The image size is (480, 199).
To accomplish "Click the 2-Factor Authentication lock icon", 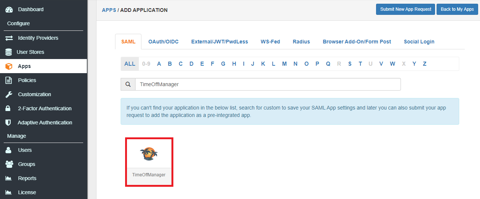I will 8,108.
